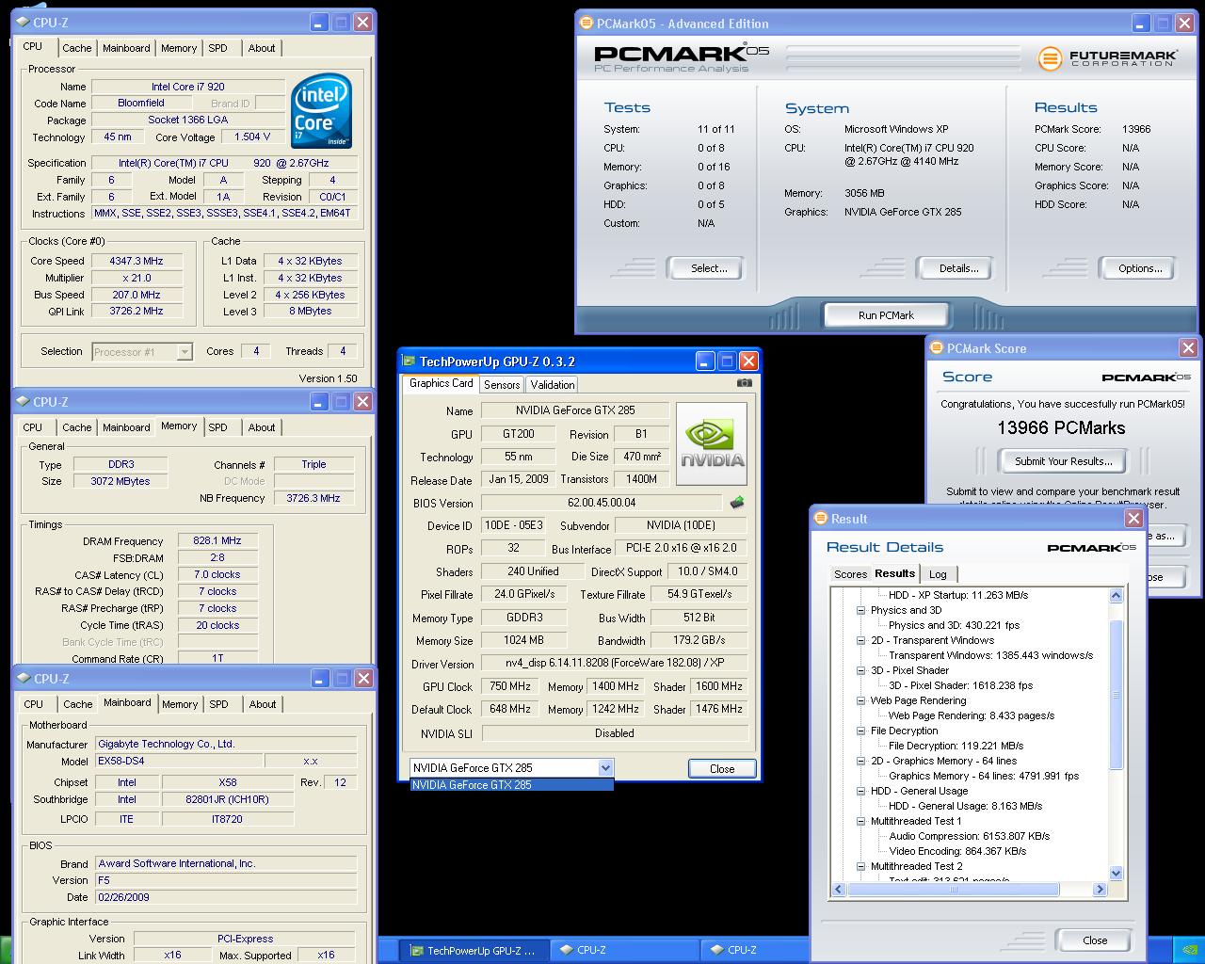The height and width of the screenshot is (964, 1205).
Task: Click the NVIDIA logo in GPU-Z
Action: [712, 445]
